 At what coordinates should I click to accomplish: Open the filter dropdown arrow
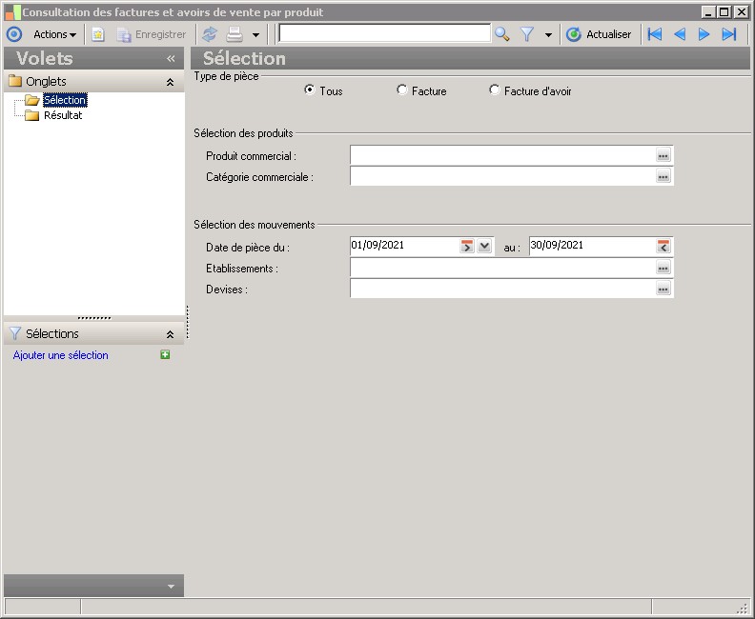point(548,34)
